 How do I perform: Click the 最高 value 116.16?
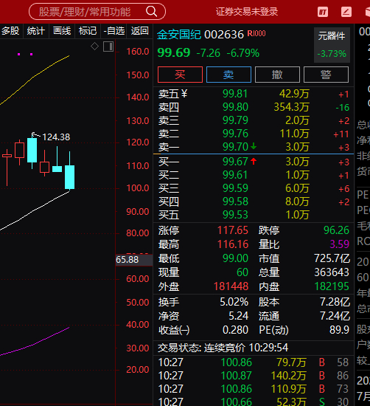pyautogui.click(x=233, y=244)
